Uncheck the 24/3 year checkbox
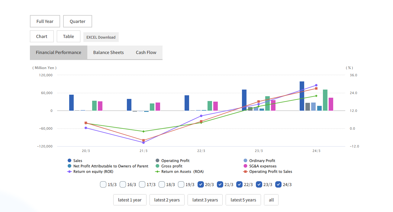 click(278, 184)
